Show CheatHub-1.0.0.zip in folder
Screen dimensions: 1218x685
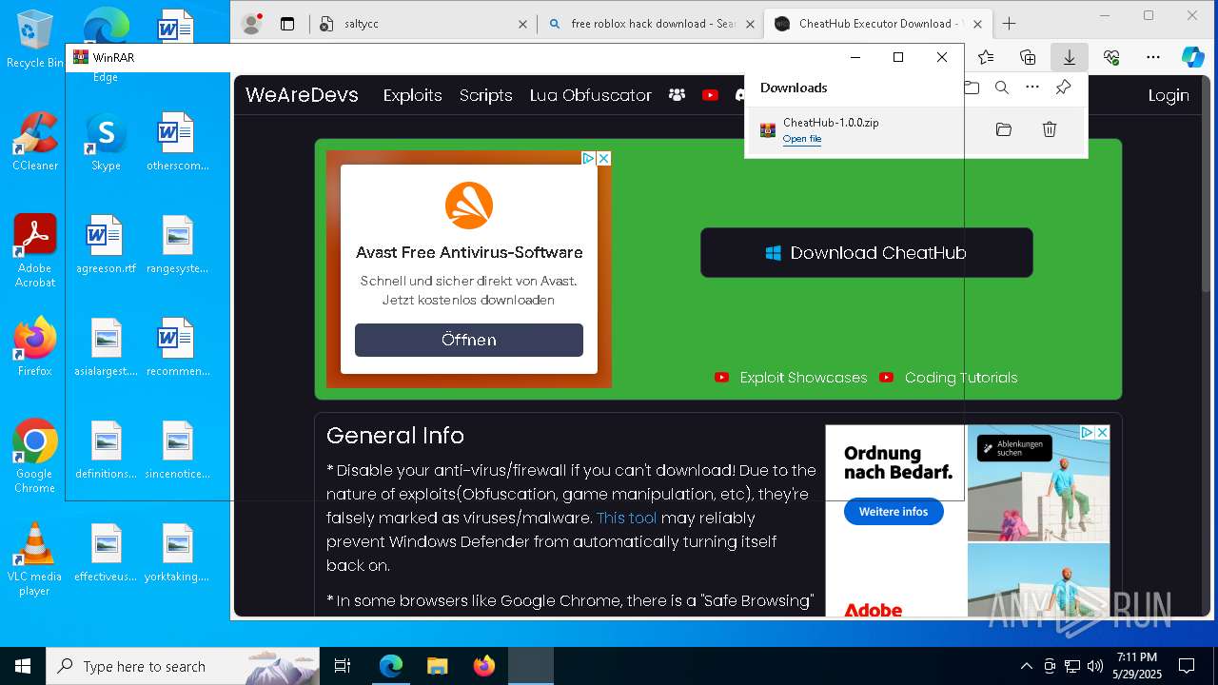[x=1004, y=129]
